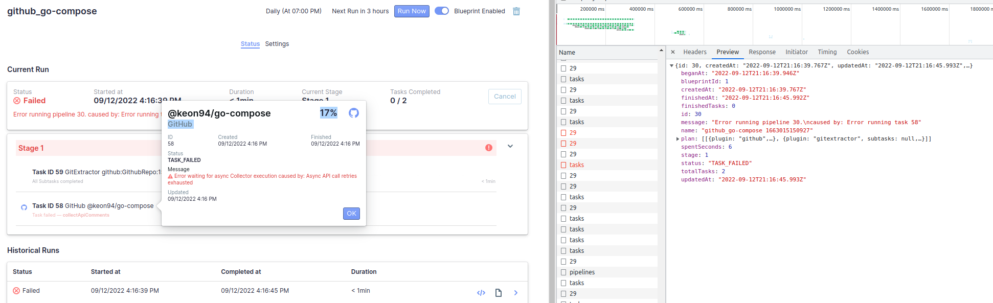Image resolution: width=993 pixels, height=303 pixels.
Task: Click the github_go-compose blueprint title
Action: pyautogui.click(x=52, y=11)
